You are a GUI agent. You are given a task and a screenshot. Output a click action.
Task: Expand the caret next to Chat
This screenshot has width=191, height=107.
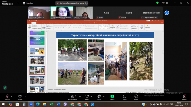click(x=104, y=96)
